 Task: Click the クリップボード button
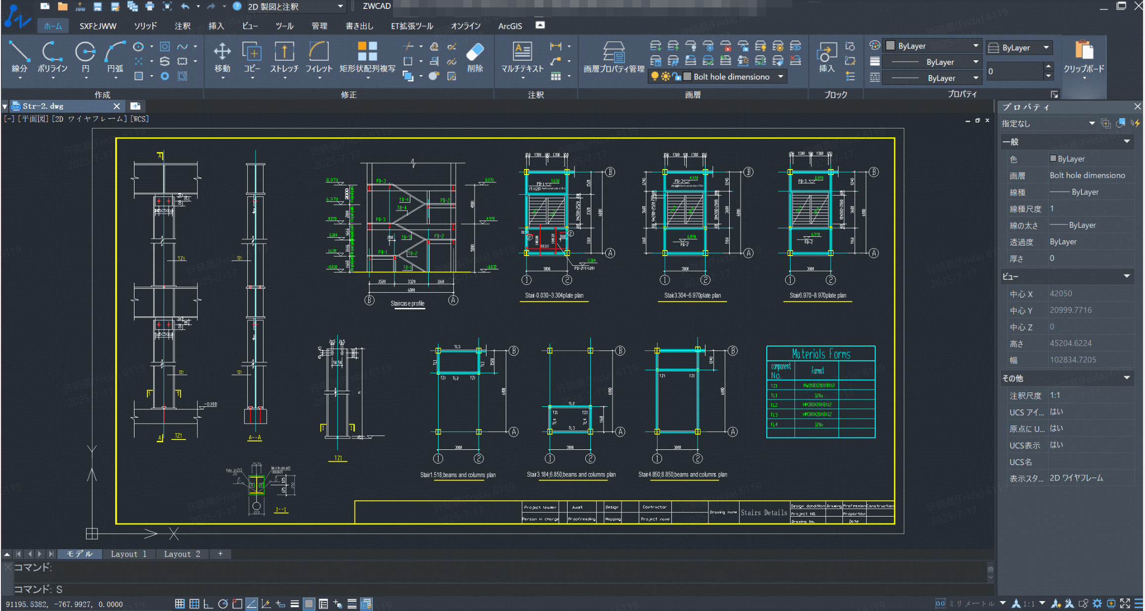click(1084, 57)
